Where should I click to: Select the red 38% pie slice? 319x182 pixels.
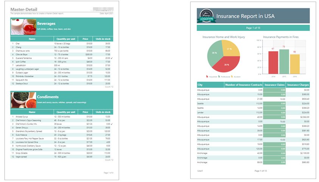point(226,66)
